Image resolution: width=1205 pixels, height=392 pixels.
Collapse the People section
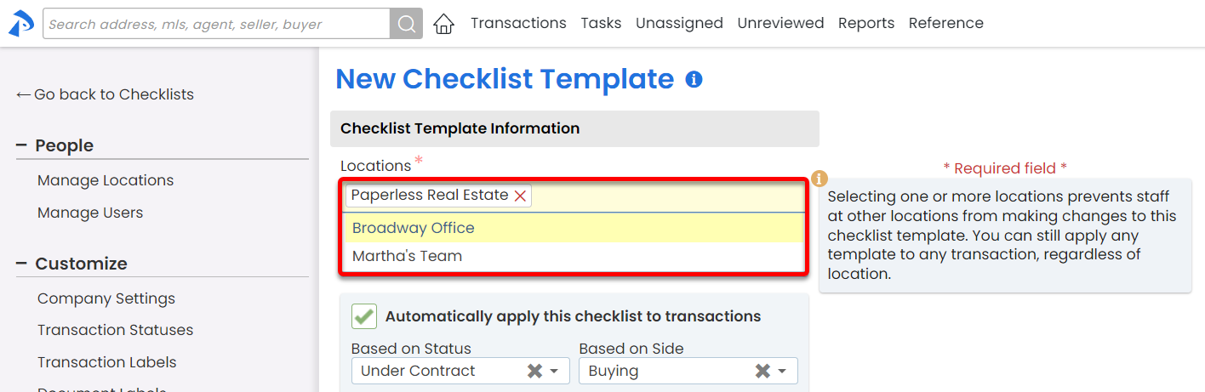23,146
